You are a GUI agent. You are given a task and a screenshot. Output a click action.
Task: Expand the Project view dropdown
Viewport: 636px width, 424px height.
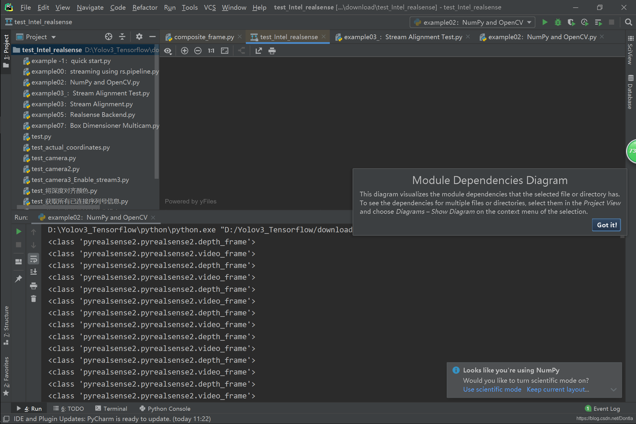[x=54, y=37]
